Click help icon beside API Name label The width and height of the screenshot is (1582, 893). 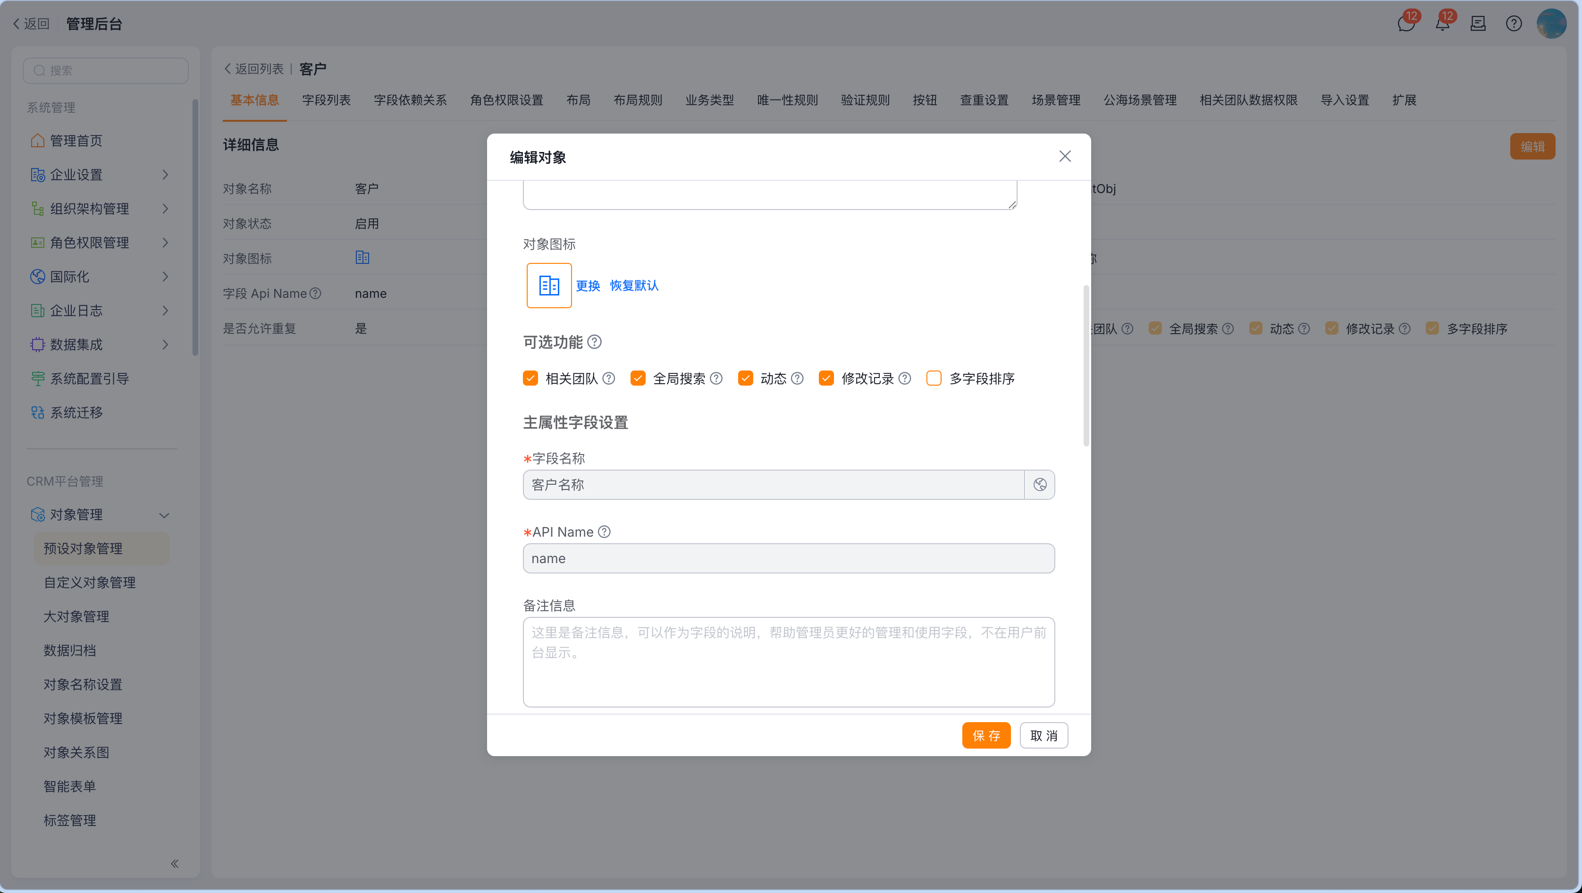point(604,532)
